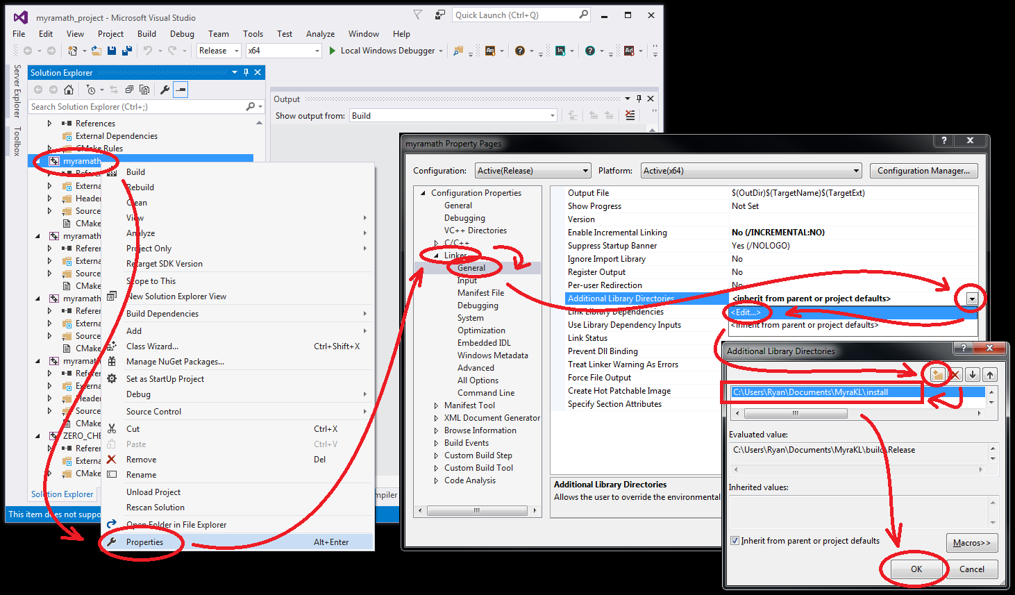Click the Collapse All icon in Solution Explorer
1015x595 pixels.
tap(129, 90)
